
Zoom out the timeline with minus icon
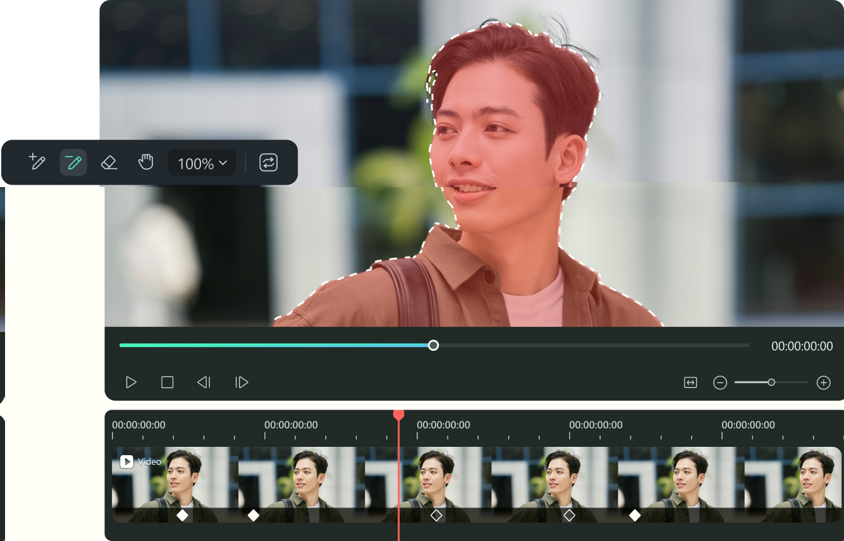pos(720,382)
